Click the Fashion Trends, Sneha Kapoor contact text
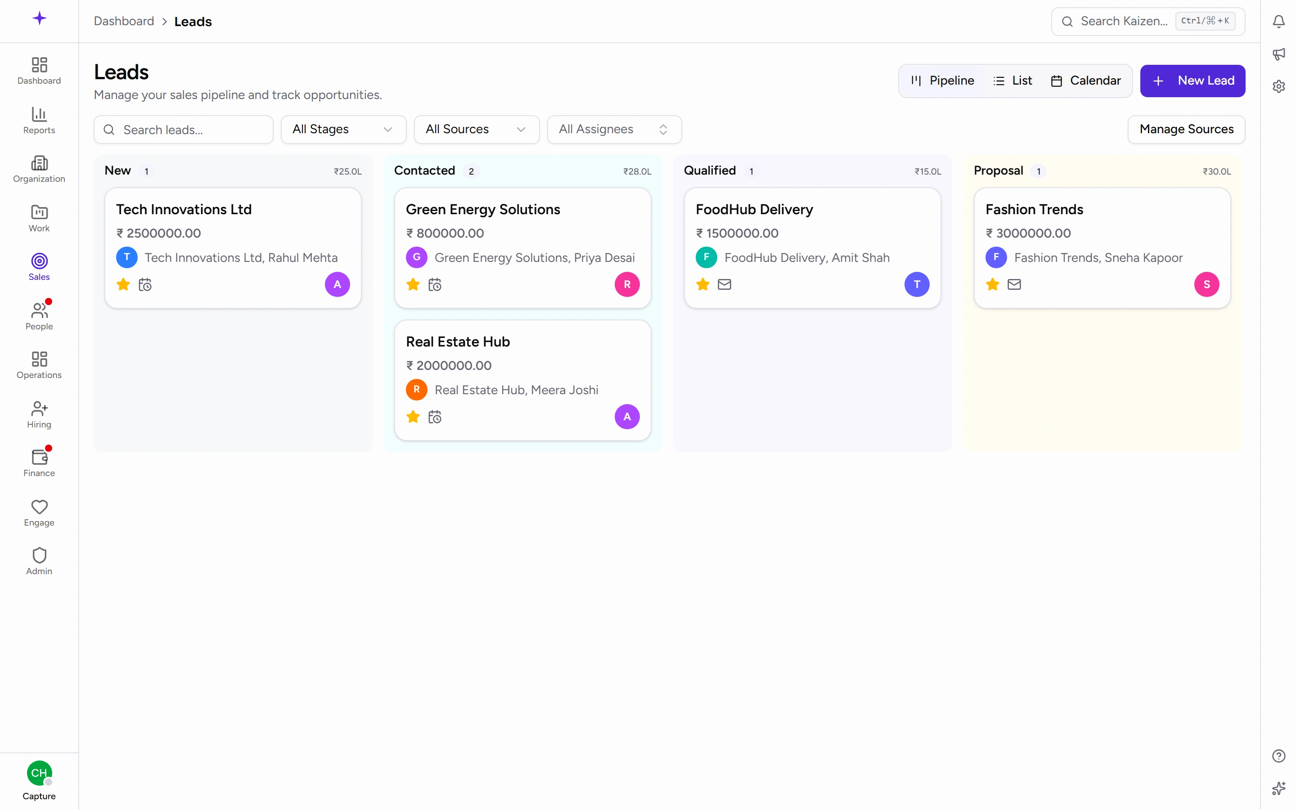This screenshot has height=810, width=1296. [x=1098, y=258]
